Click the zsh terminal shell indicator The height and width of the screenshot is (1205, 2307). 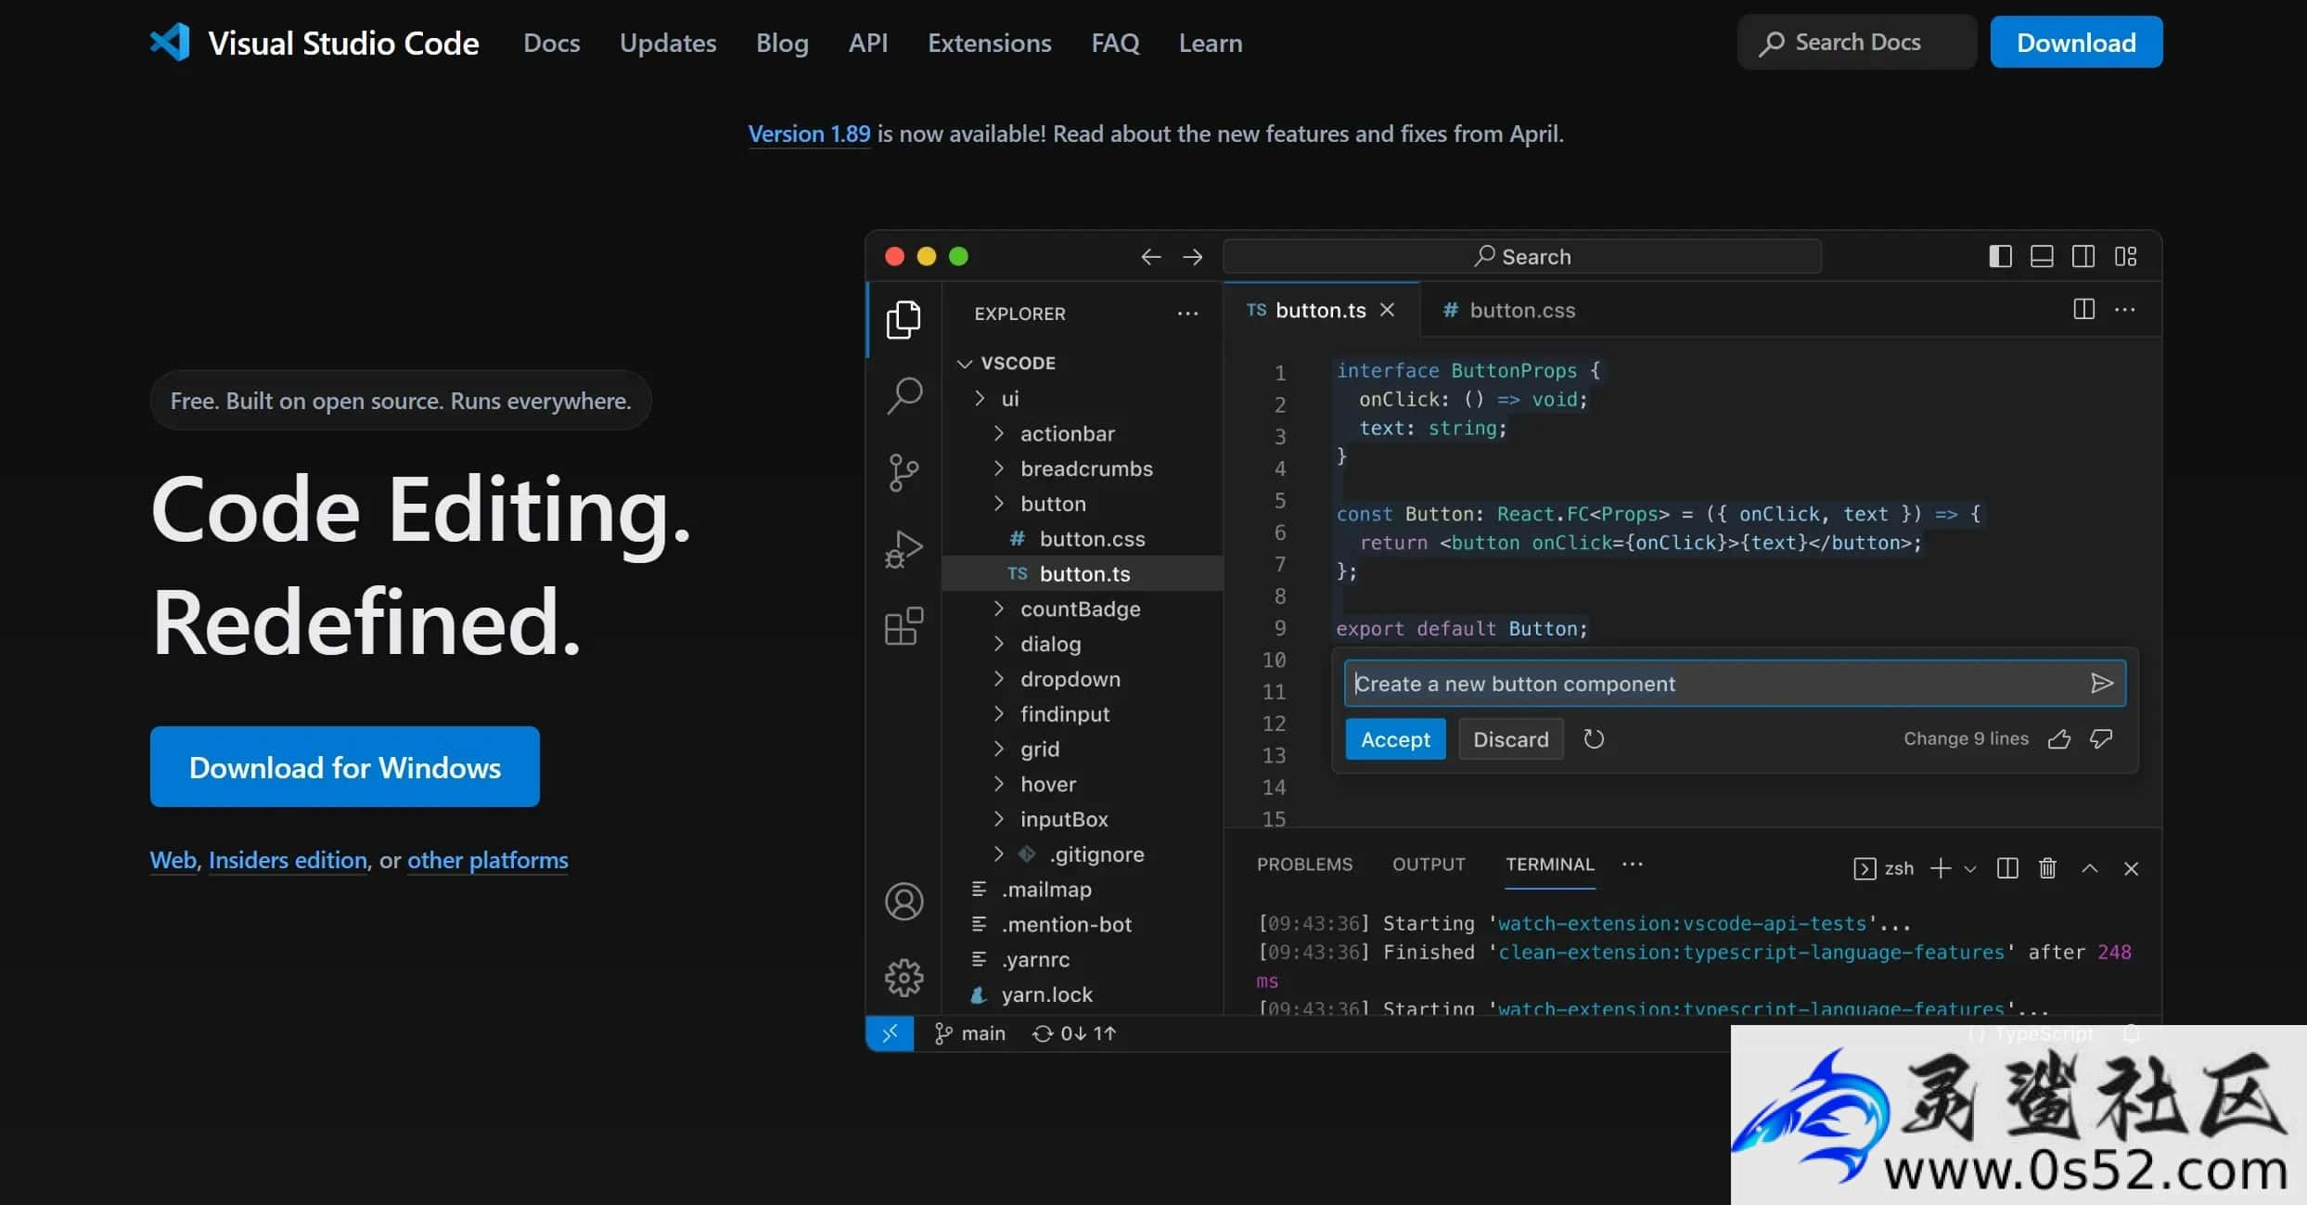point(1884,868)
